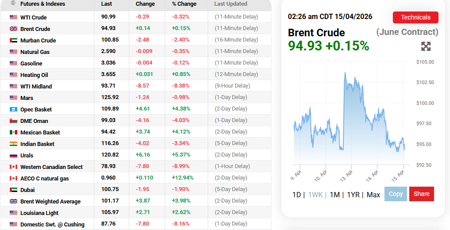Image resolution: width=450 pixels, height=230 pixels.
Task: Click Indian Basket (5-Day Delay) text
Action: pos(231,143)
